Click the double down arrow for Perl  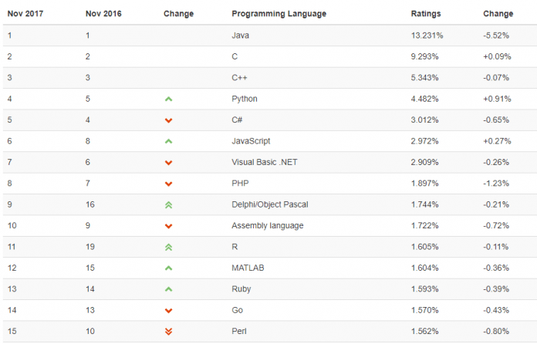click(x=168, y=332)
